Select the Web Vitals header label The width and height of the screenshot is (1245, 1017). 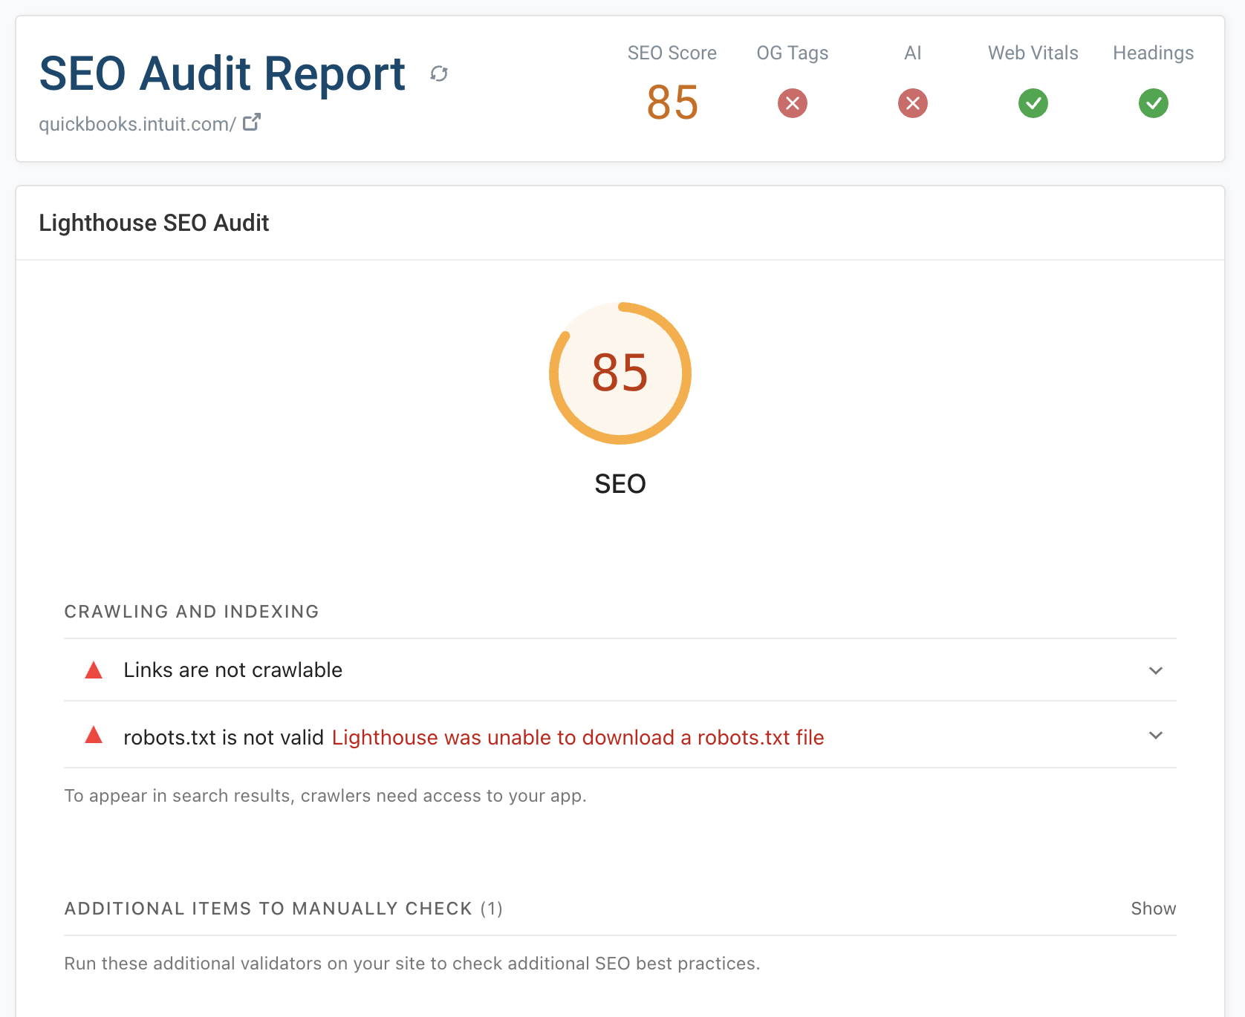(x=1033, y=53)
